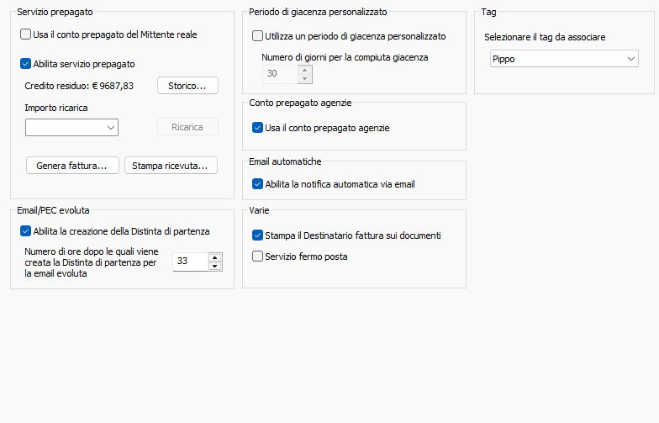Click the Genera fattura... button
Screen dimensions: 659x423
[71, 166]
